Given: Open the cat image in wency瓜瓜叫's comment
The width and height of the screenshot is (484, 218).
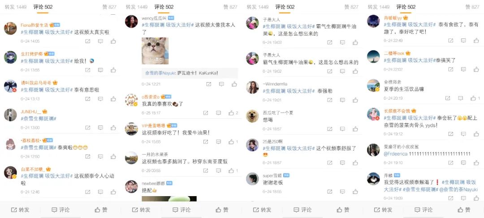Looking at the screenshot, I should pos(155,51).
